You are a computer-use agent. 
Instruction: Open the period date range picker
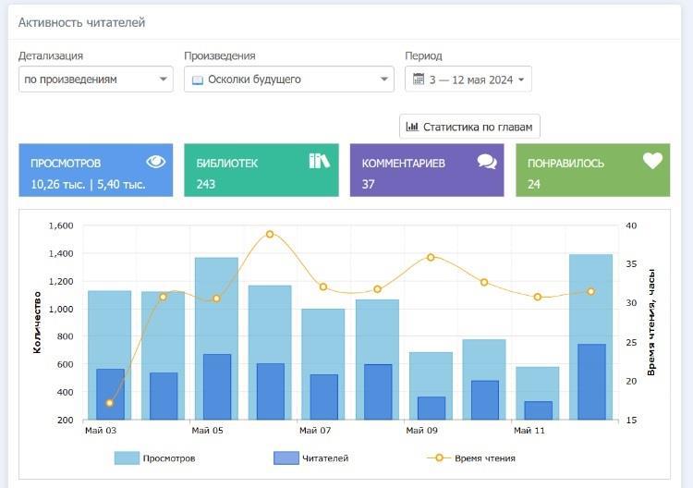point(468,79)
